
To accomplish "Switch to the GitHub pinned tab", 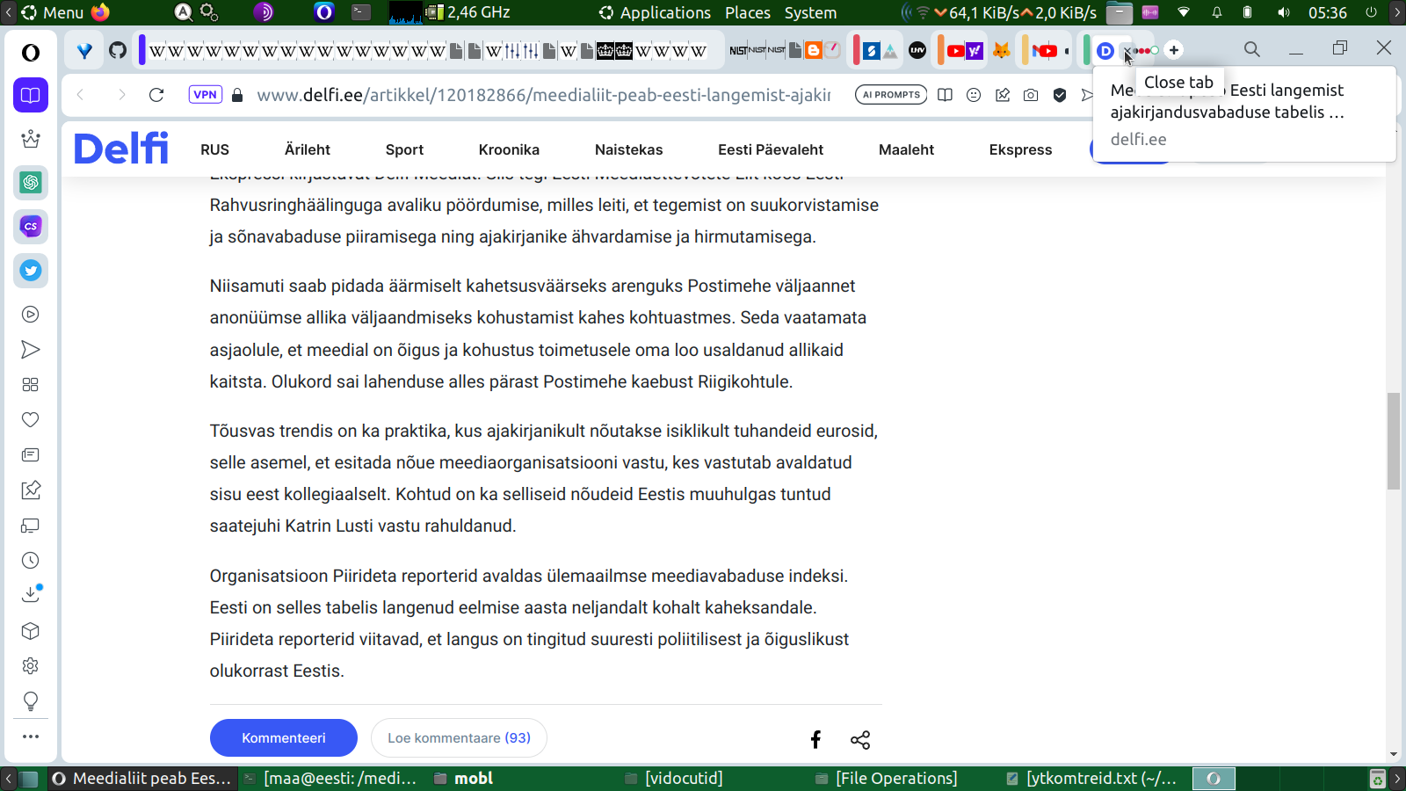I will click(118, 50).
